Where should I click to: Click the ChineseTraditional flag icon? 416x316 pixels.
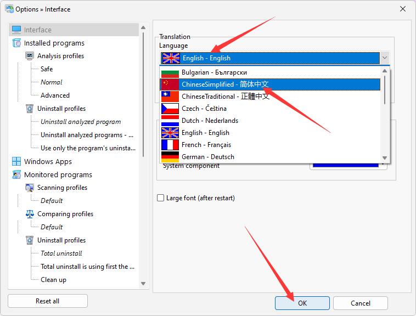pos(170,97)
